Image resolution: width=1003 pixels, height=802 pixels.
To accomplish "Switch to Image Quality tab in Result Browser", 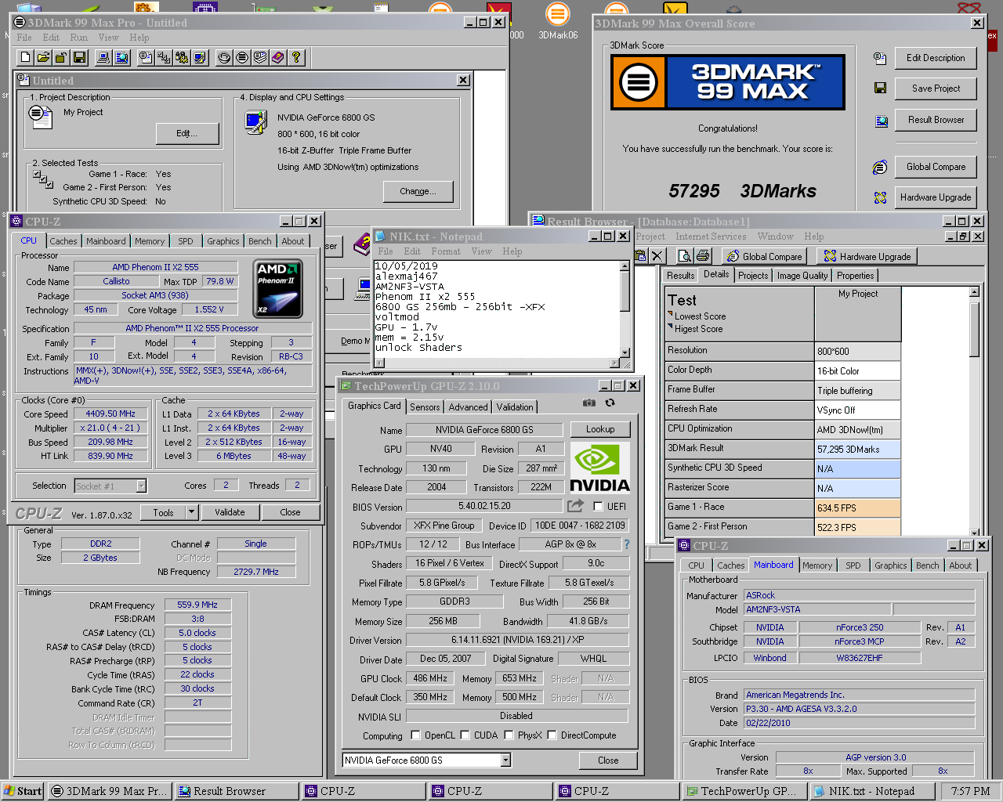I will pos(802,276).
